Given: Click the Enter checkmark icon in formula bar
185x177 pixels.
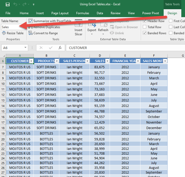Looking at the screenshot, I should (51, 48).
